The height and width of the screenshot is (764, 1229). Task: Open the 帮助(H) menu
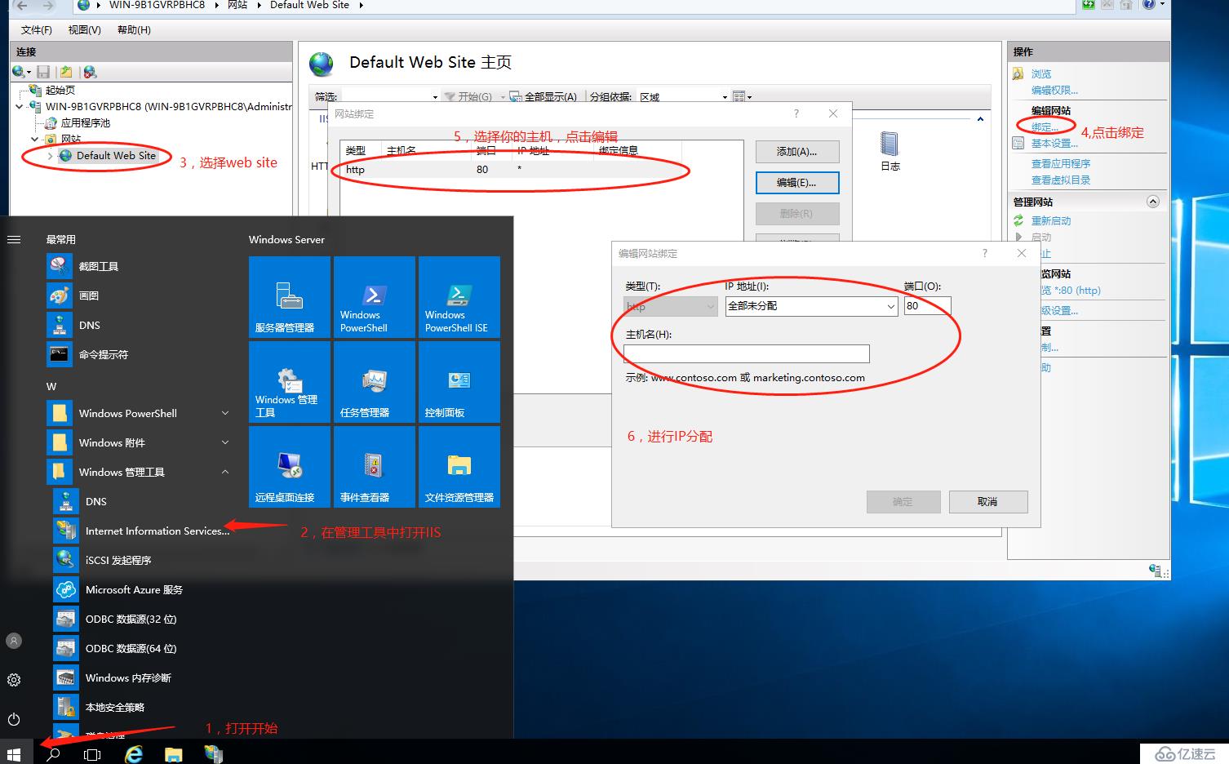134,30
